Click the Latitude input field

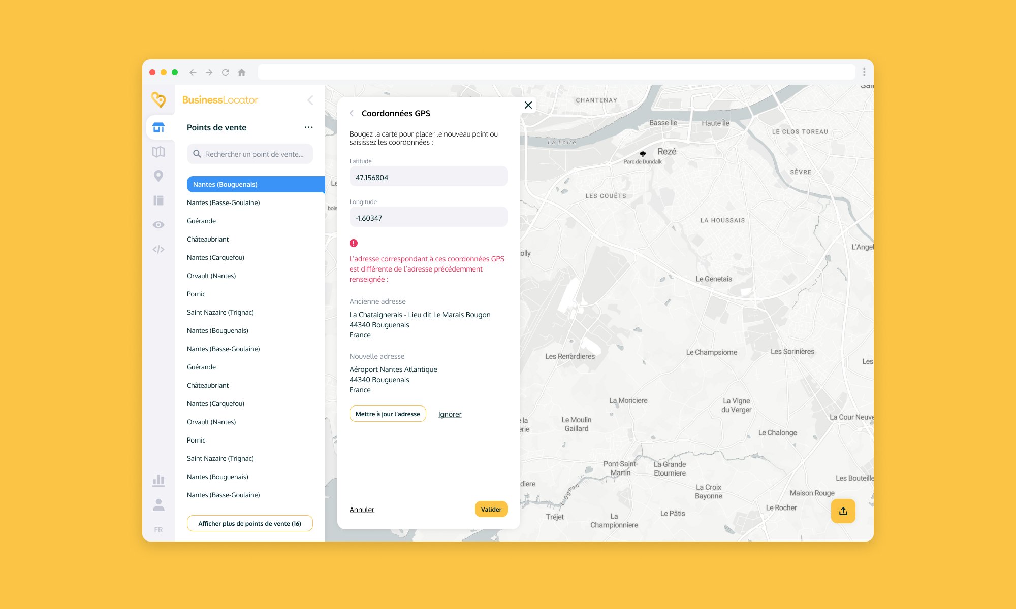point(429,177)
